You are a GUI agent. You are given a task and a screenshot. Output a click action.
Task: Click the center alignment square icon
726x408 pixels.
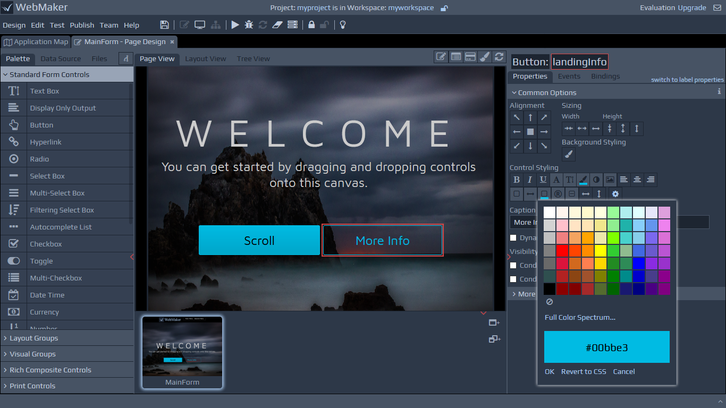530,131
